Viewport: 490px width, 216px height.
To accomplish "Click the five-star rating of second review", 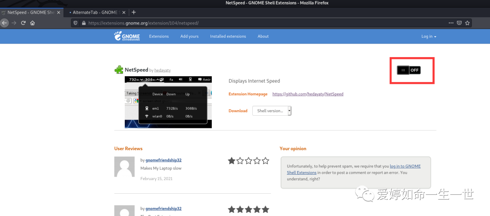I will pos(249,209).
